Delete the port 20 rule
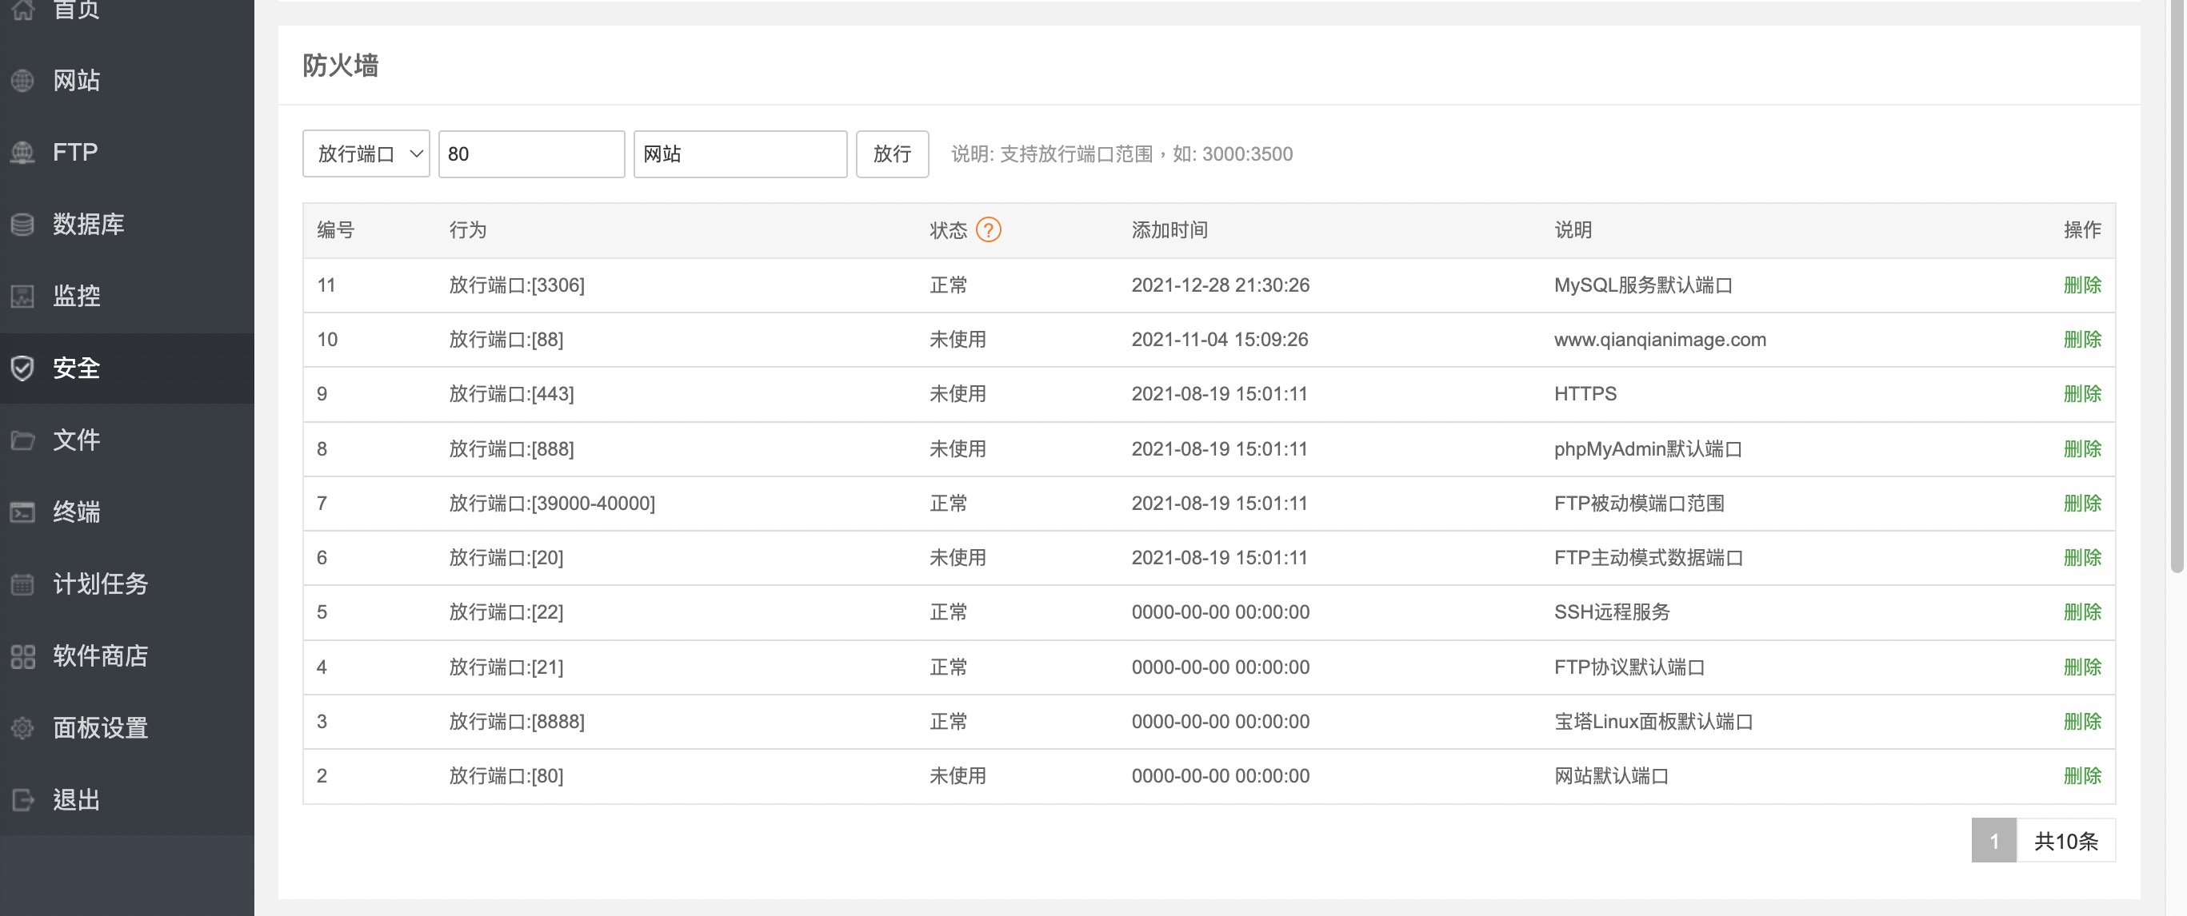Screen dimensions: 2187x916 click(x=2081, y=557)
